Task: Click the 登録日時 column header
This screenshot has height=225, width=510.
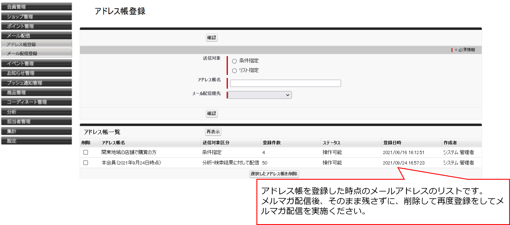Action: (392, 143)
